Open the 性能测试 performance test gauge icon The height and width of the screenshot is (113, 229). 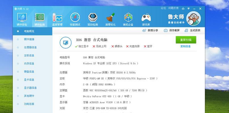(x=75, y=18)
